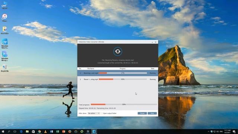238x134 pixels.
Task: Click the Elapsed time / Remaining time text
Action: [97, 108]
